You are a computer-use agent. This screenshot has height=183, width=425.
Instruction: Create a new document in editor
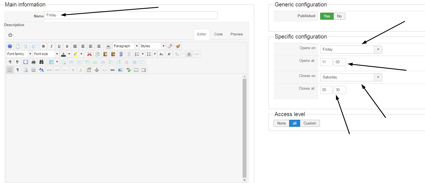tap(18, 46)
